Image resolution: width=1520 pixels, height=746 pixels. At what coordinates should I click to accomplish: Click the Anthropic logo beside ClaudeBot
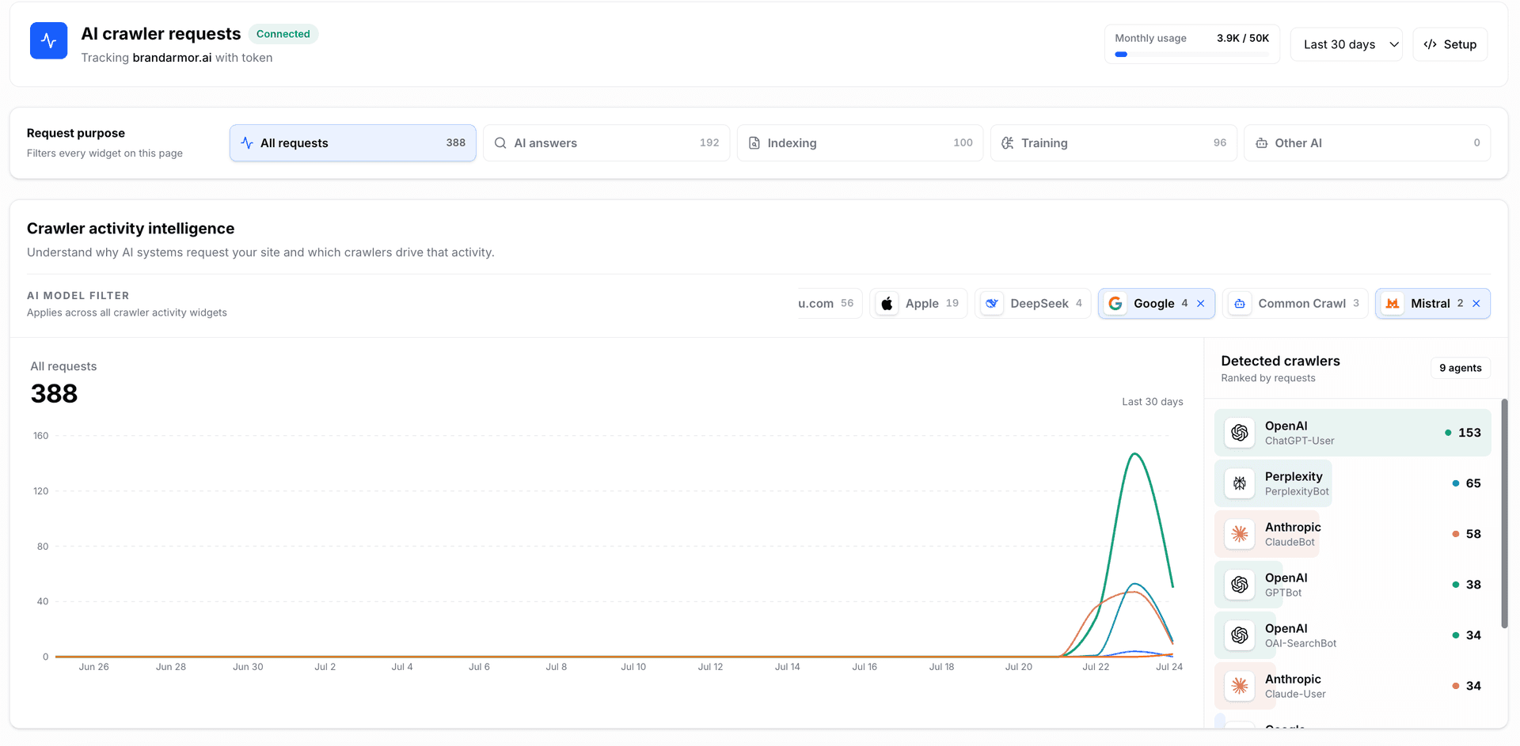pyautogui.click(x=1240, y=534)
